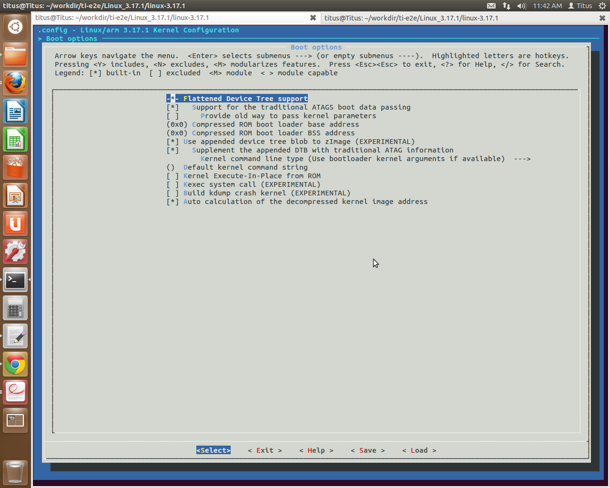
Task: Open the Calculator from launcher
Action: (15, 308)
